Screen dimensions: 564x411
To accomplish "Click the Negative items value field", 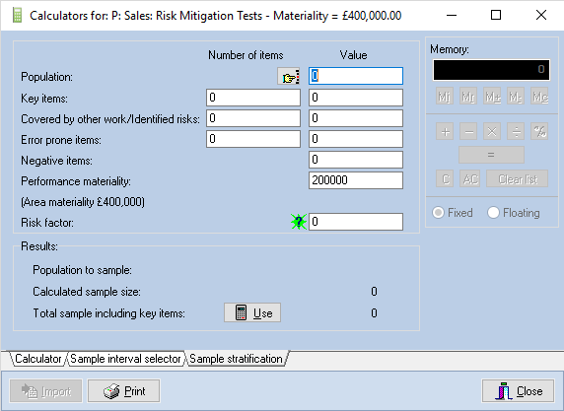I will point(356,160).
